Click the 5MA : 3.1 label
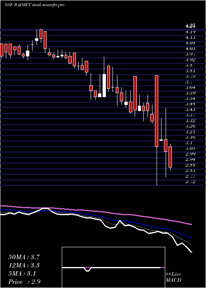The height and width of the screenshot is (288, 206). [x=22, y=274]
